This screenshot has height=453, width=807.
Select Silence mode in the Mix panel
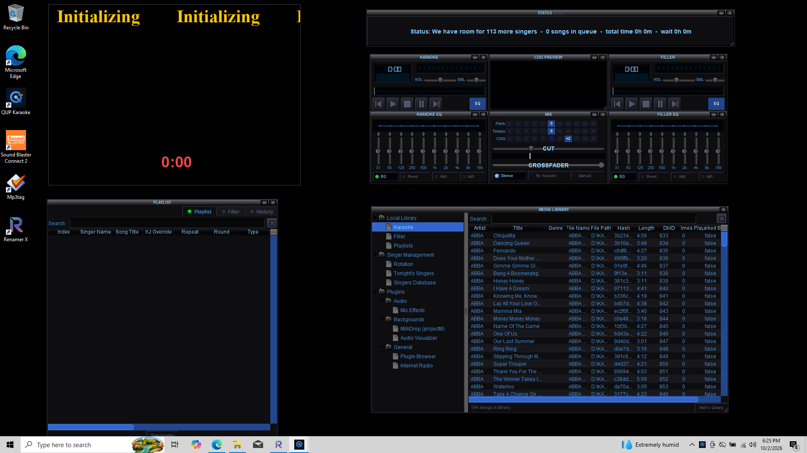[x=509, y=176]
